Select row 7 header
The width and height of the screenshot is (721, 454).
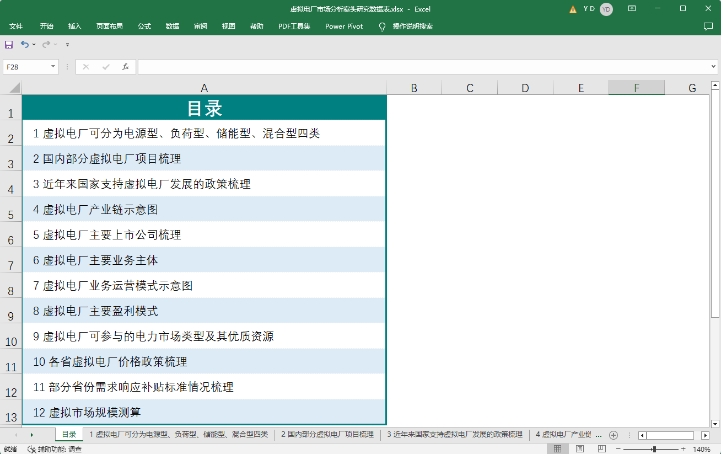[x=11, y=260]
